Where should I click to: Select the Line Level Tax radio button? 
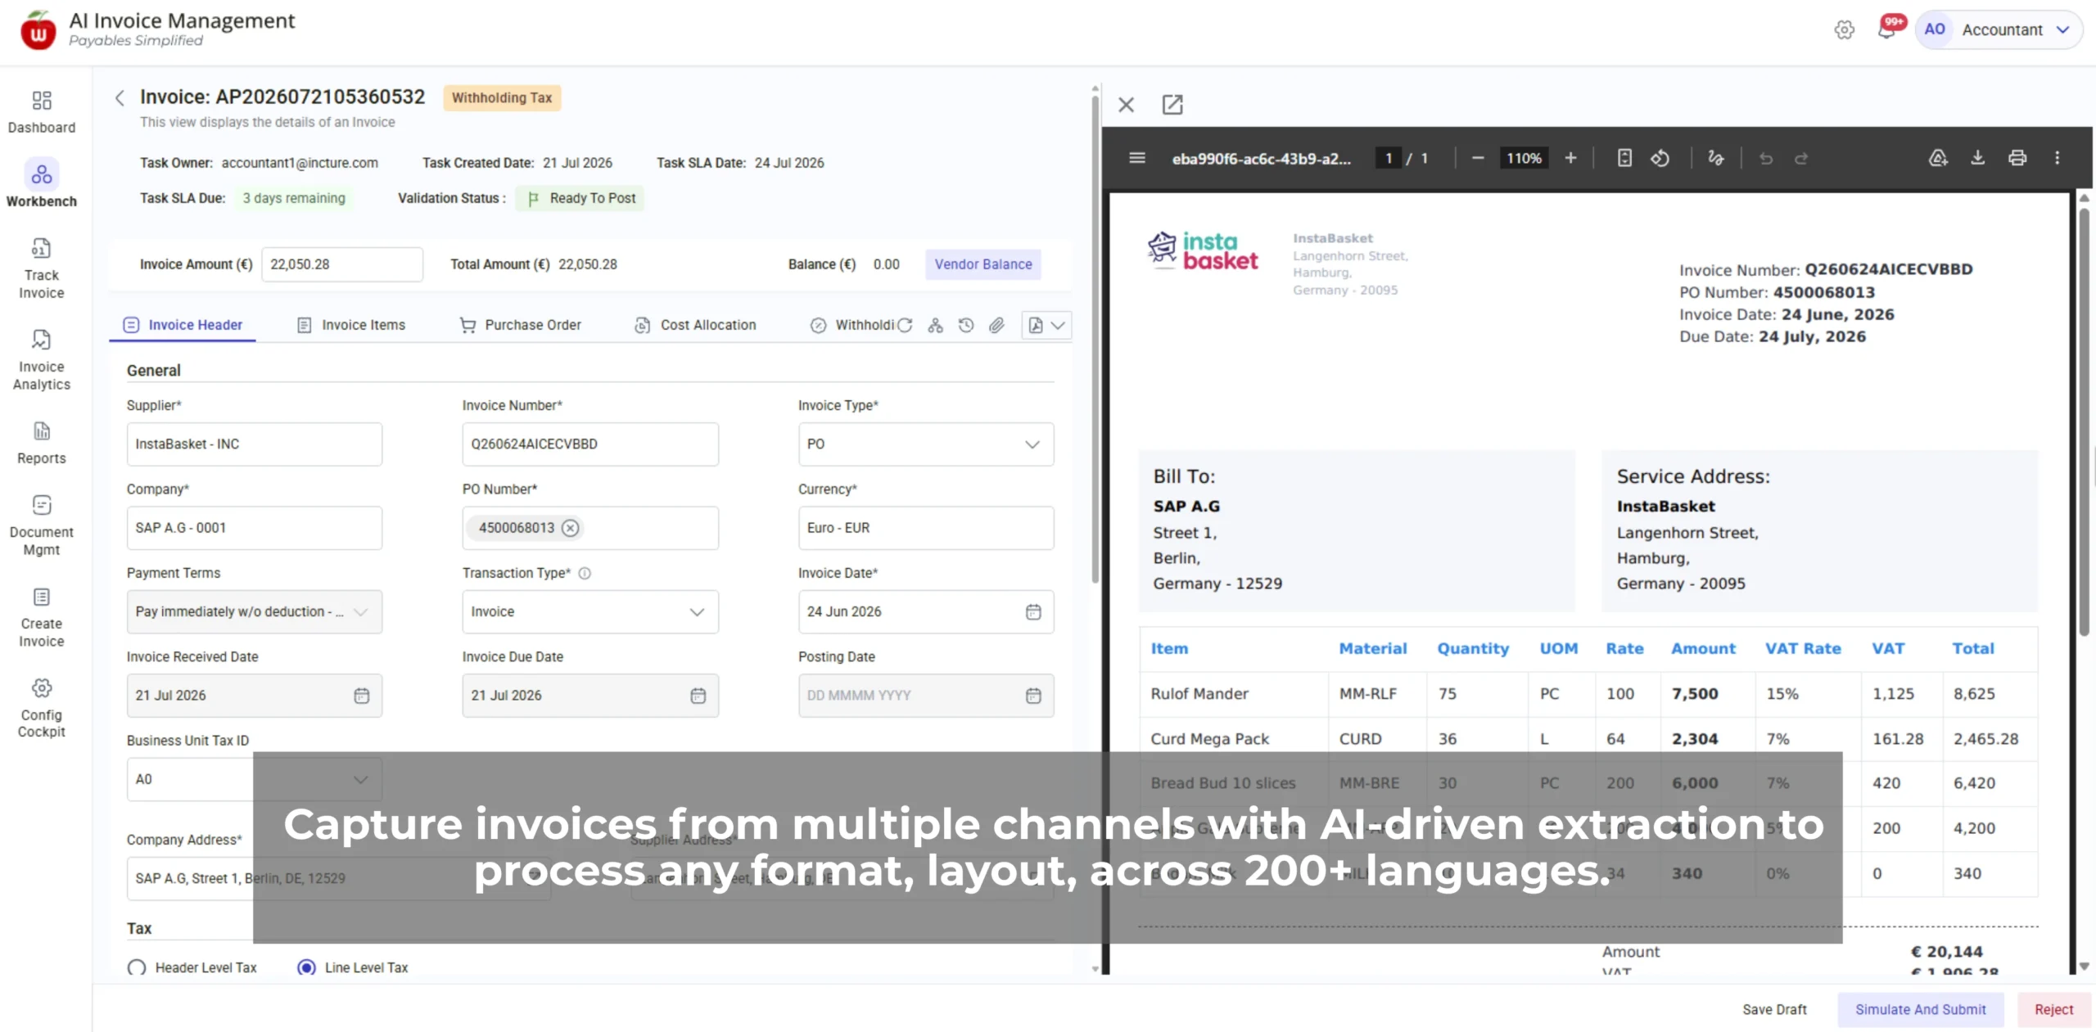click(x=306, y=967)
